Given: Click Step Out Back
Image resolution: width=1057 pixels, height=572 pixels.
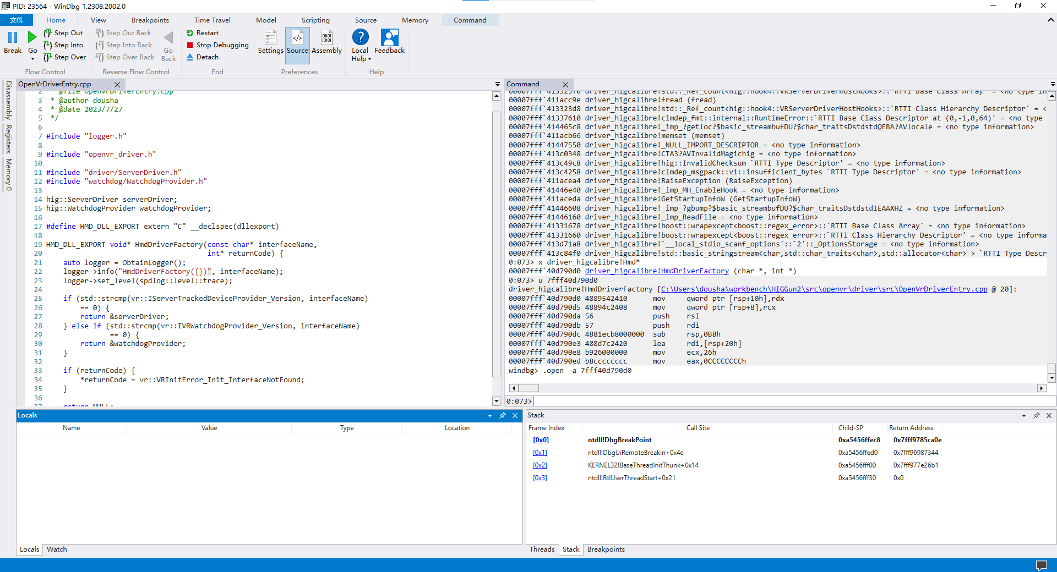Looking at the screenshot, I should 123,33.
